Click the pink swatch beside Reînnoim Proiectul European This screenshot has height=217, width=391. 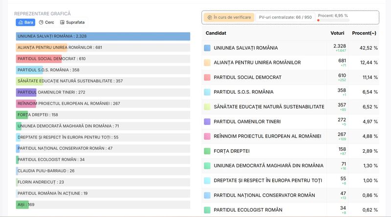(x=207, y=136)
